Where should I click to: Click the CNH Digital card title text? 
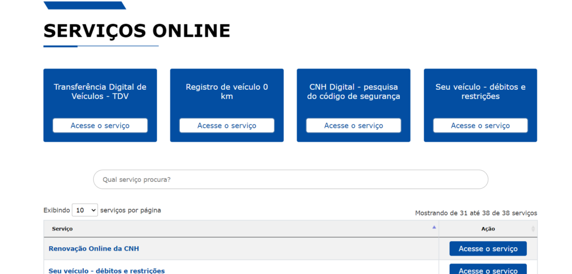[353, 92]
